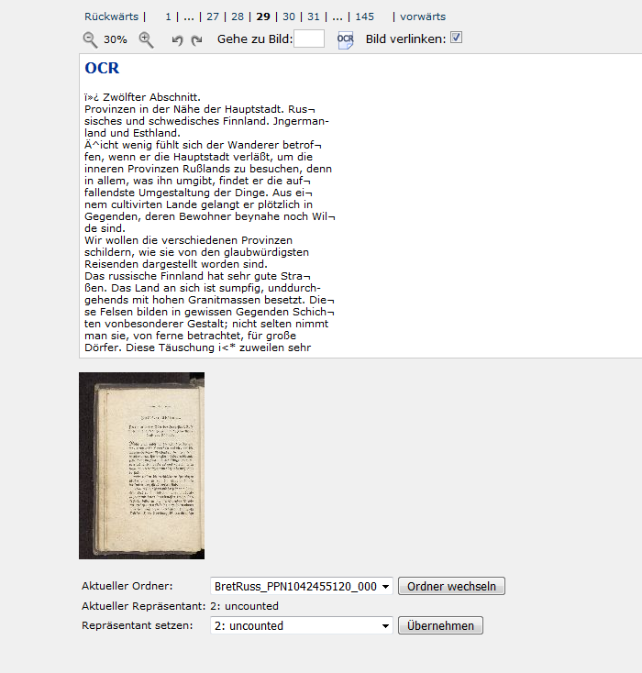
Task: Go forward via 'vorwärts' link
Action: click(424, 17)
